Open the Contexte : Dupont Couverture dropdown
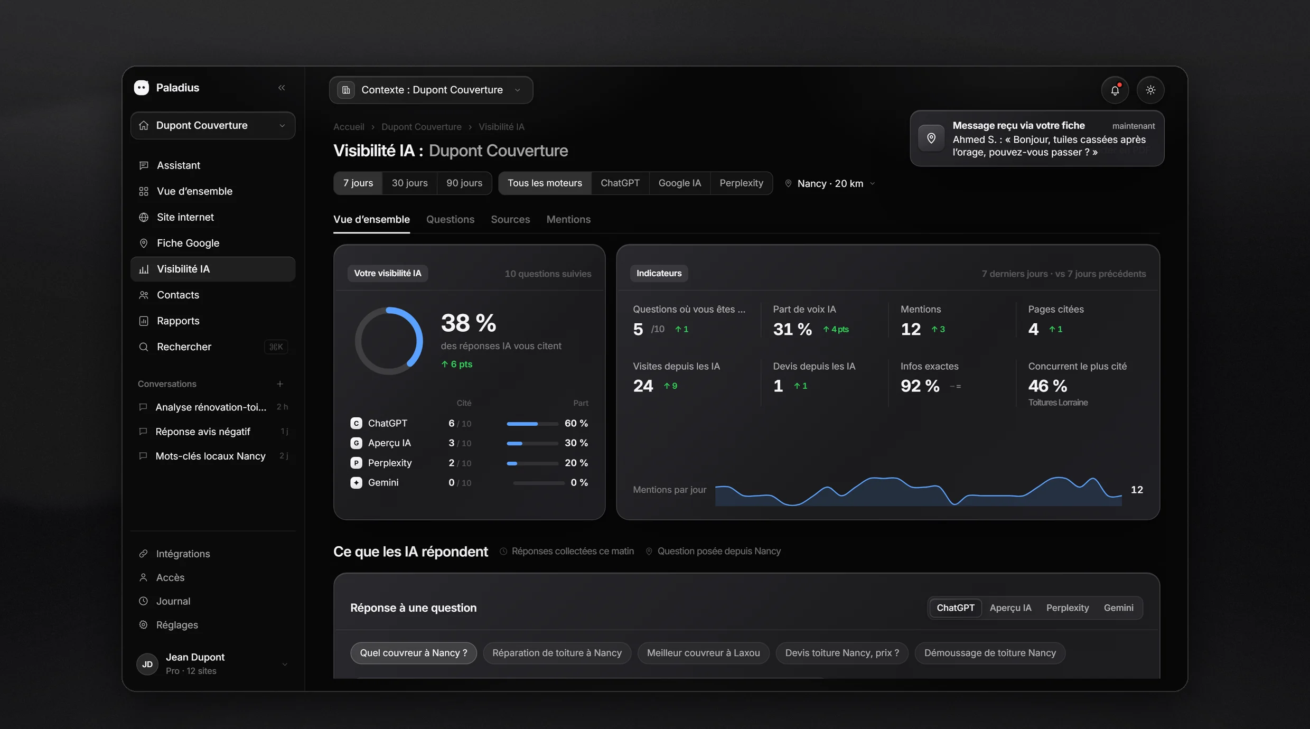This screenshot has height=729, width=1310. point(431,90)
